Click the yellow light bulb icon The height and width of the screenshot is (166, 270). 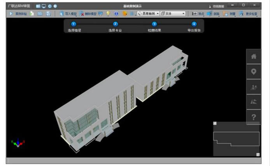[x=108, y=14]
